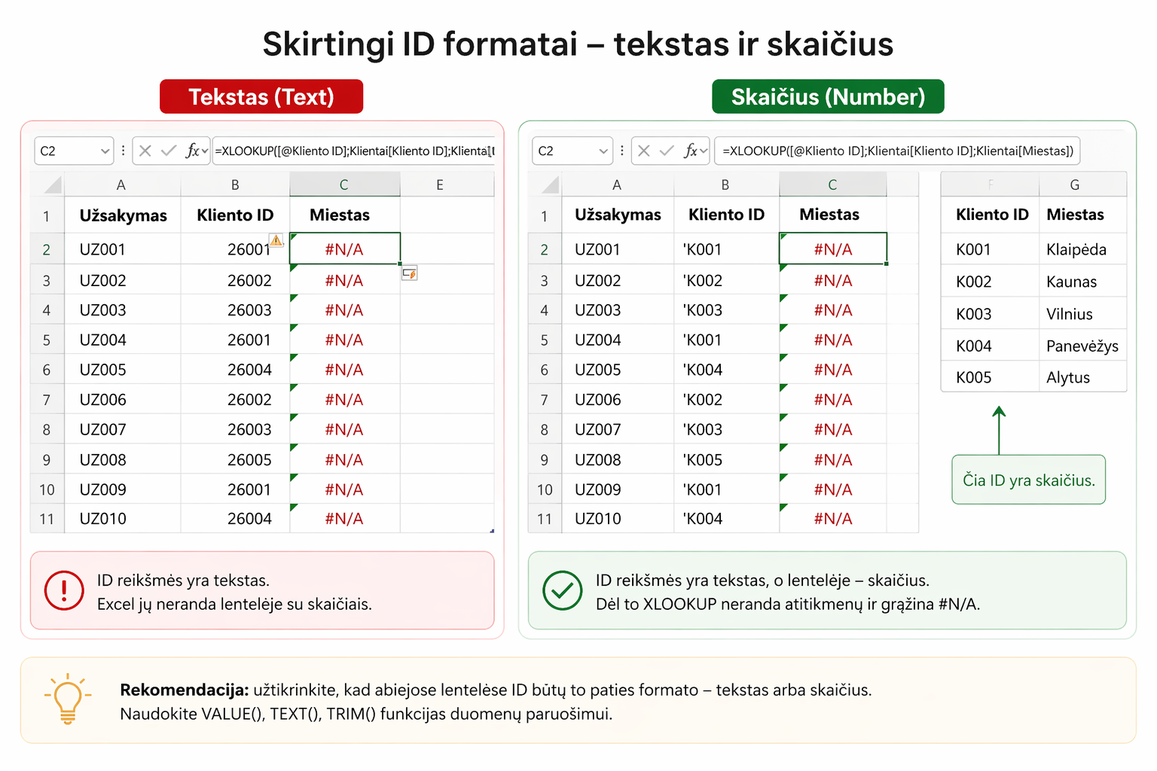Click #N/A in right sheet row 6
Viewport: 1157px width, 771px height.
[x=833, y=370]
